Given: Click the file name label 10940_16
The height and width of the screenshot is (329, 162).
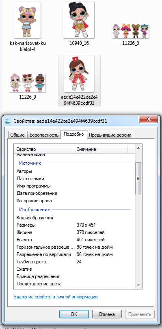Looking at the screenshot, I should 79,43.
